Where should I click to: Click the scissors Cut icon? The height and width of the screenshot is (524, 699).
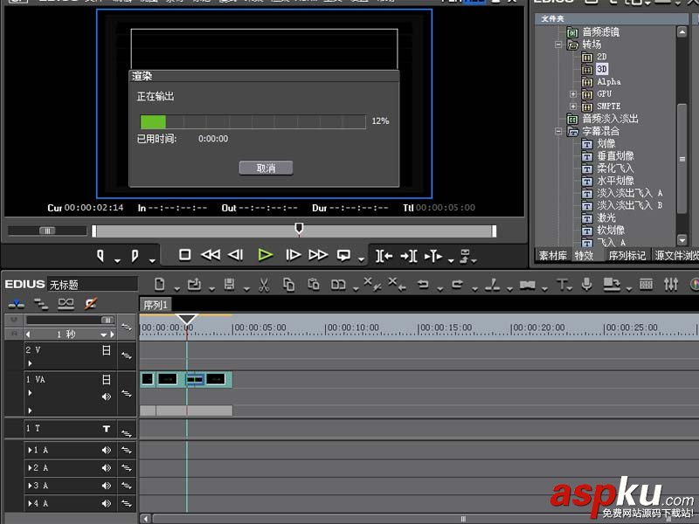tap(264, 285)
